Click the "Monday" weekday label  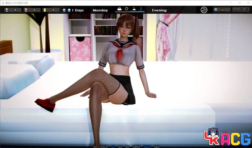(100, 10)
